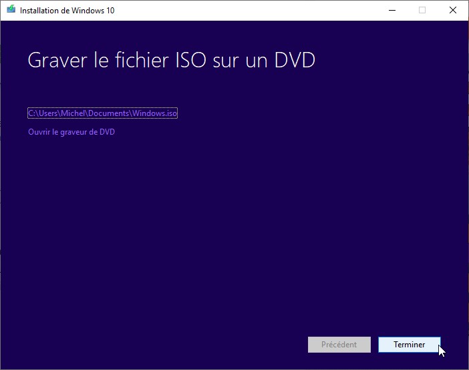The image size is (469, 370).
Task: Open the system menu from the title bar icon
Action: tap(11, 10)
